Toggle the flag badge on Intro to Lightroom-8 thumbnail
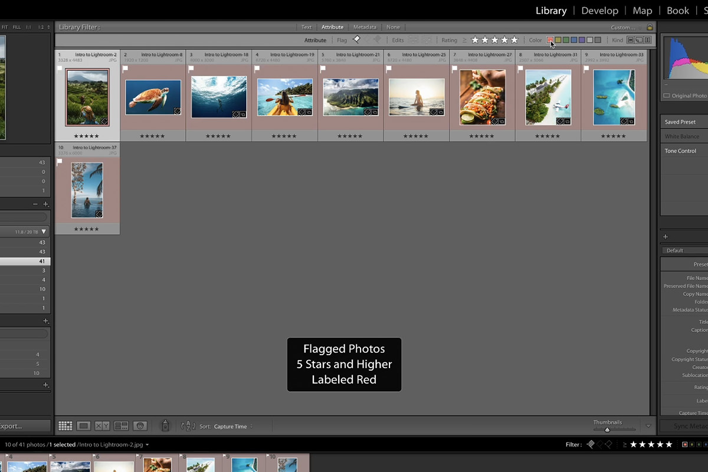The height and width of the screenshot is (472, 708). pos(125,68)
